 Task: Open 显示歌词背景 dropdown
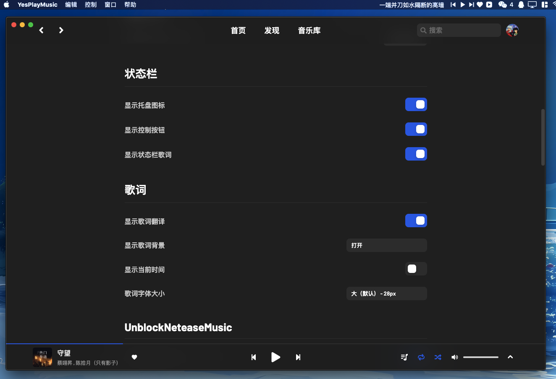387,245
